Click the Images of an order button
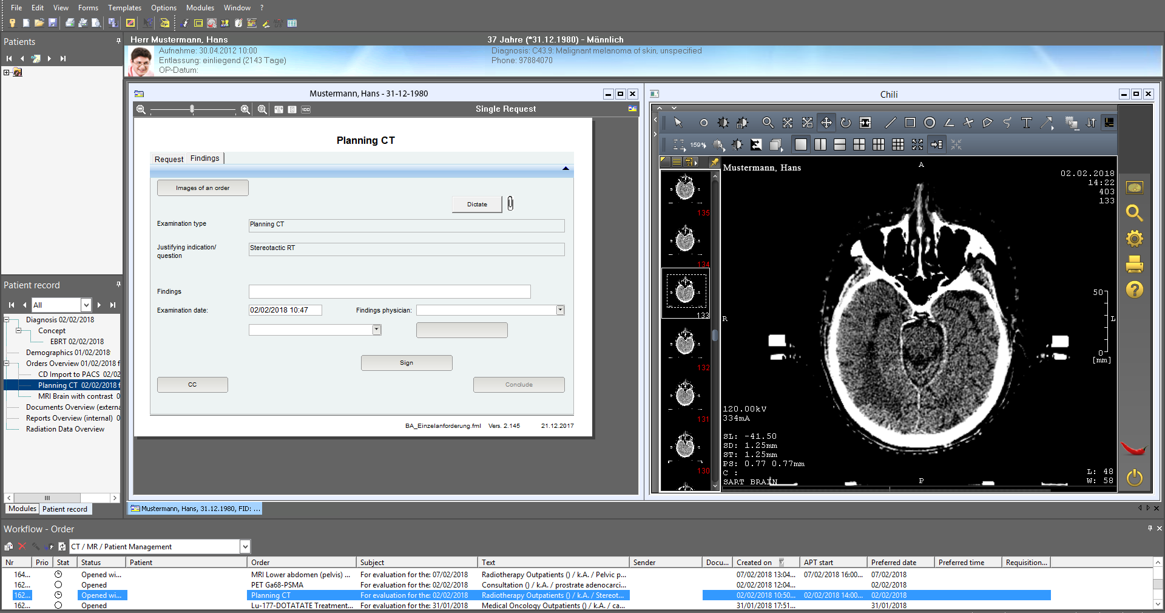This screenshot has height=613, width=1165. coord(203,188)
